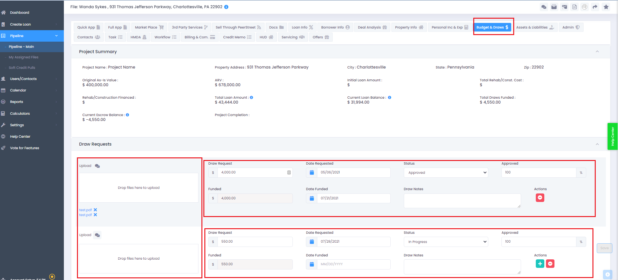Open Status dropdown showing In Progress
Screen dimensions: 618x280
coord(446,242)
